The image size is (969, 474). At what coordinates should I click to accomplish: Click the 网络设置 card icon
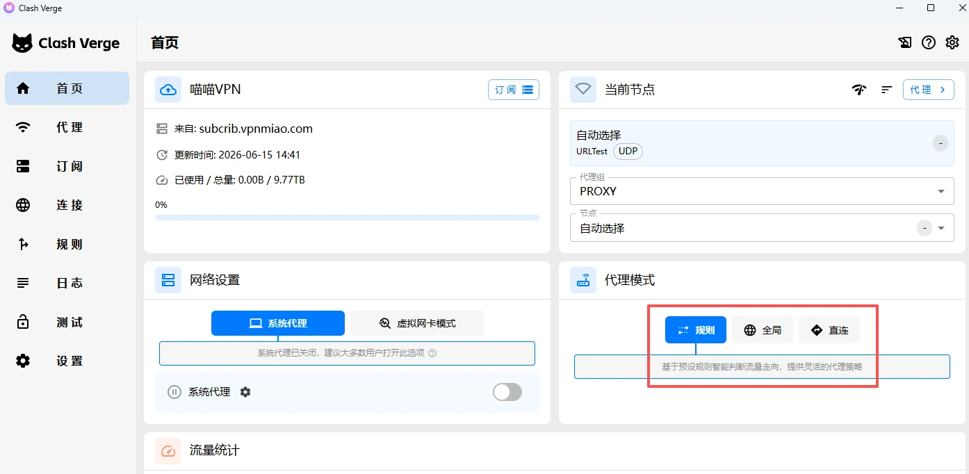point(168,280)
